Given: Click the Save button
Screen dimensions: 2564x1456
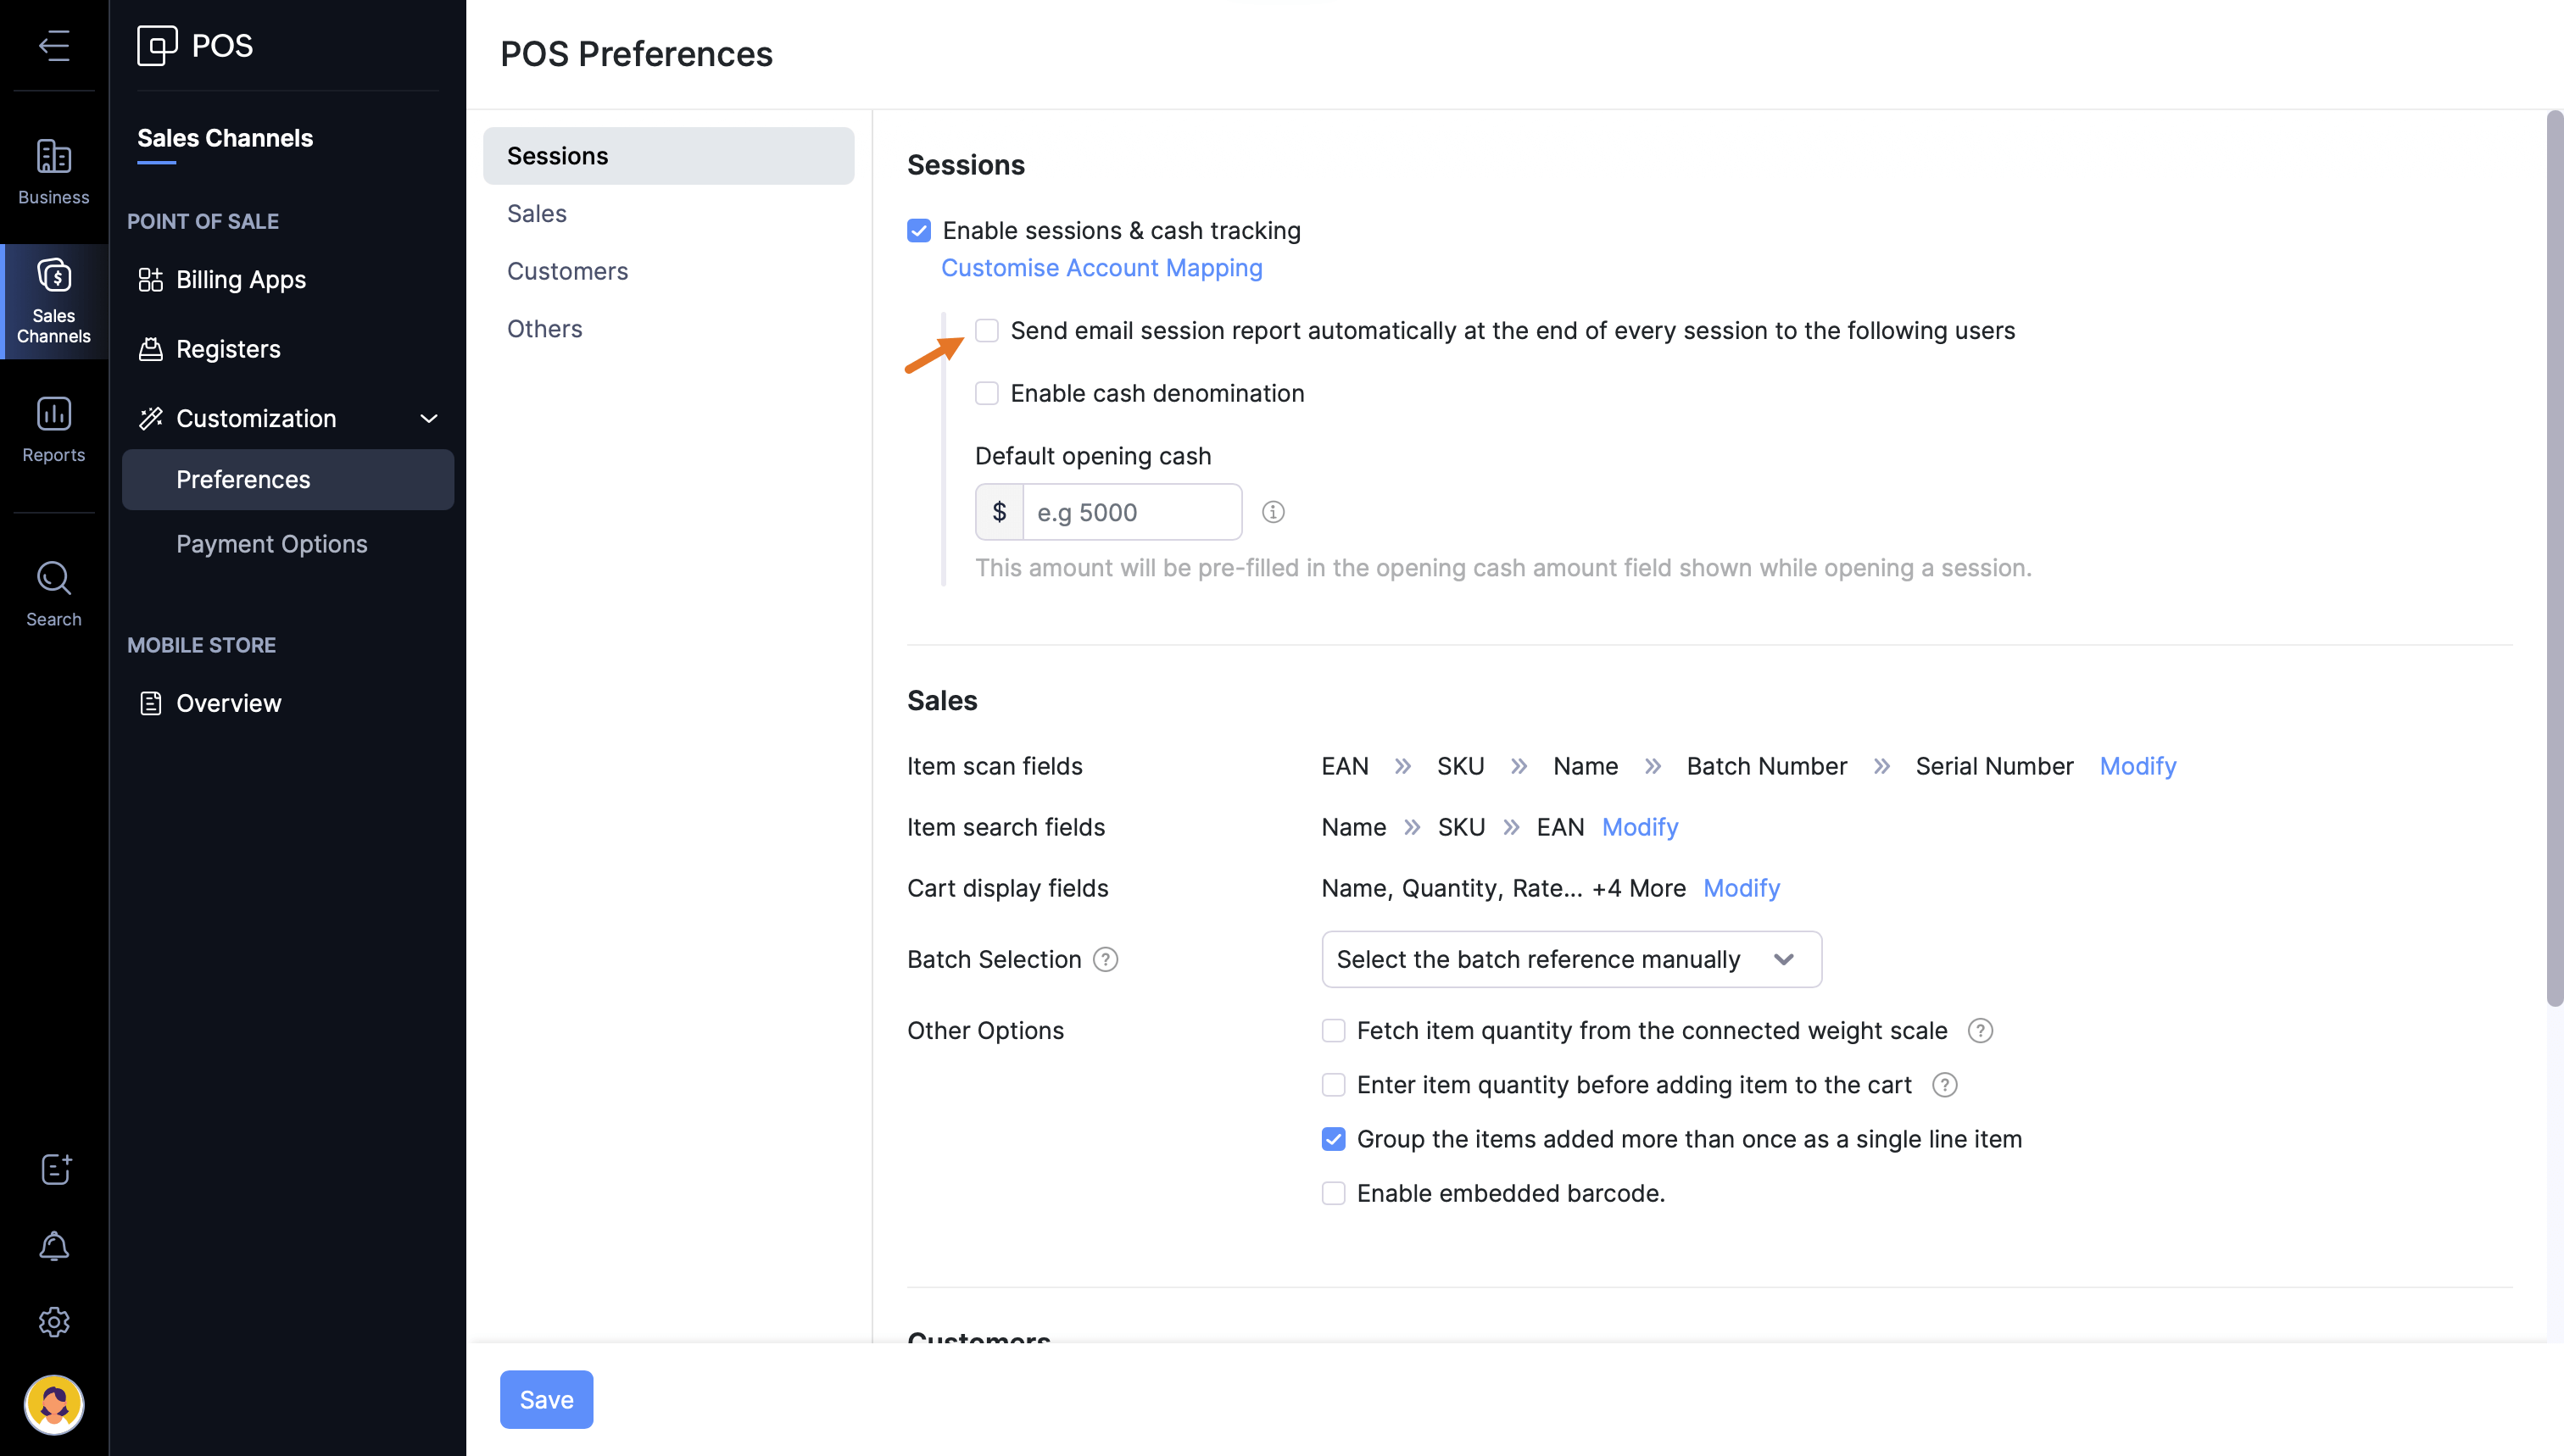Looking at the screenshot, I should click(546, 1399).
